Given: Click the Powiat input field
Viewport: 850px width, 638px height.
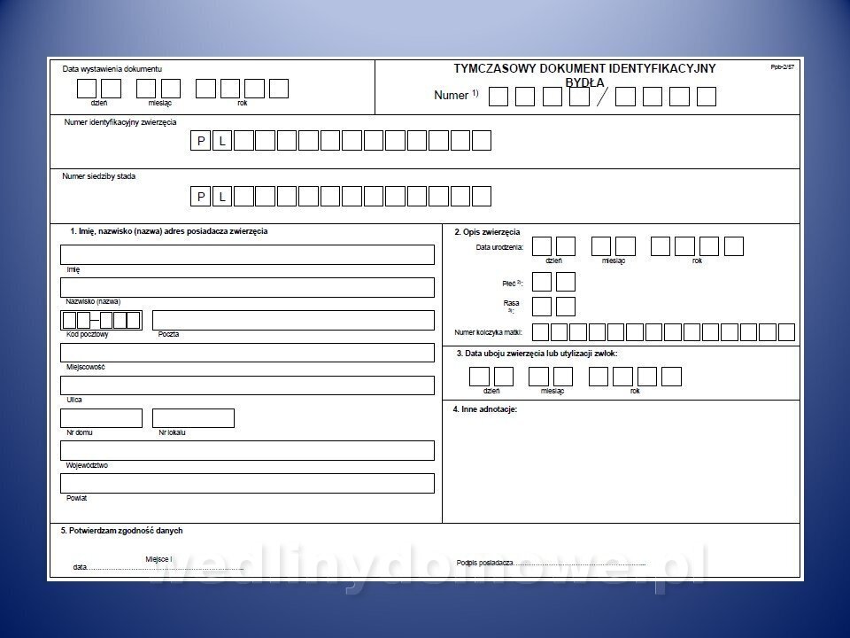Looking at the screenshot, I should [247, 484].
